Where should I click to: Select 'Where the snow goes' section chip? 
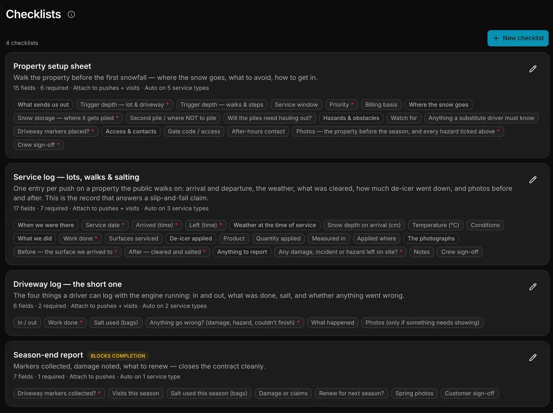438,105
